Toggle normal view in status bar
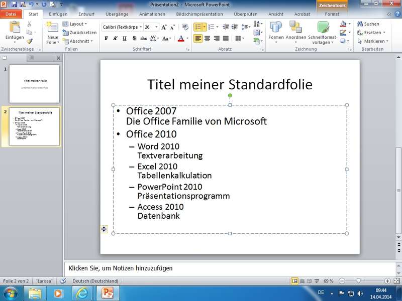This screenshot has height=301, width=402. [x=295, y=281]
